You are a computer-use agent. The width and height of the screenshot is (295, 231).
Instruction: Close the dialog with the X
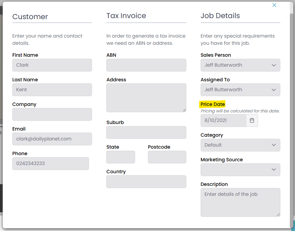(x=274, y=5)
